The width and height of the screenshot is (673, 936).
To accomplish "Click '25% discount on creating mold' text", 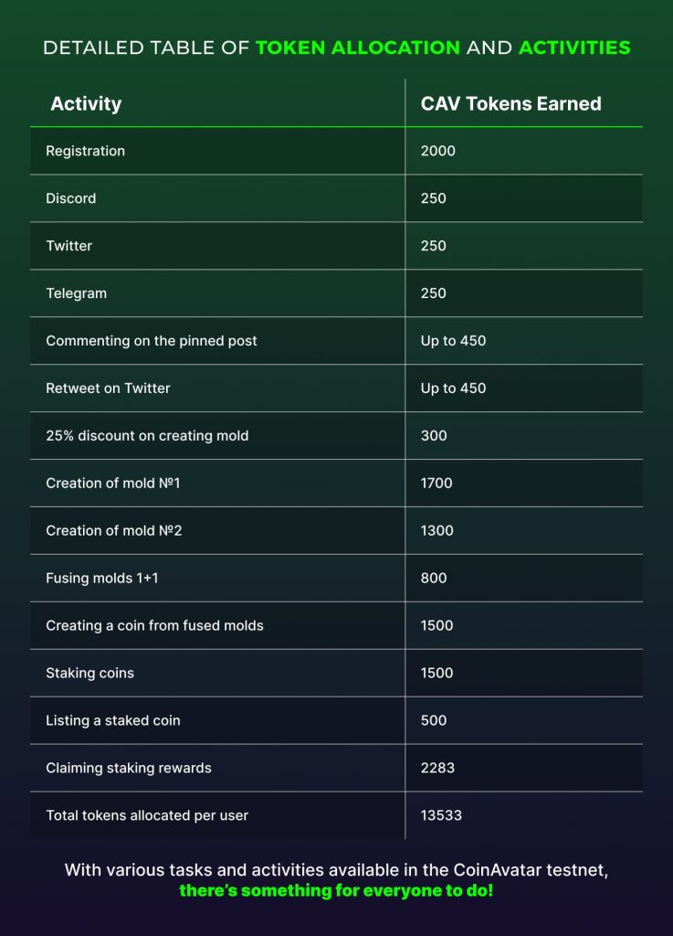I will click(147, 436).
